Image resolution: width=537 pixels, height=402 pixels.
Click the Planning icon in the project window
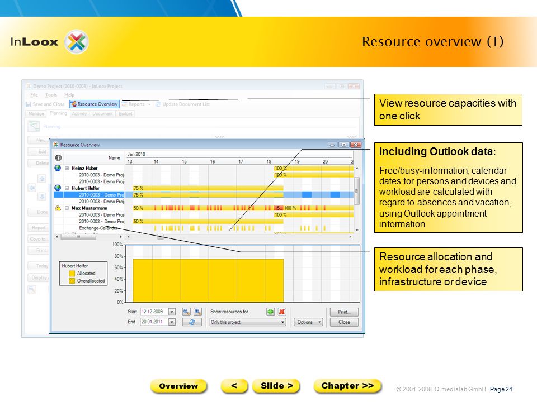click(x=34, y=126)
